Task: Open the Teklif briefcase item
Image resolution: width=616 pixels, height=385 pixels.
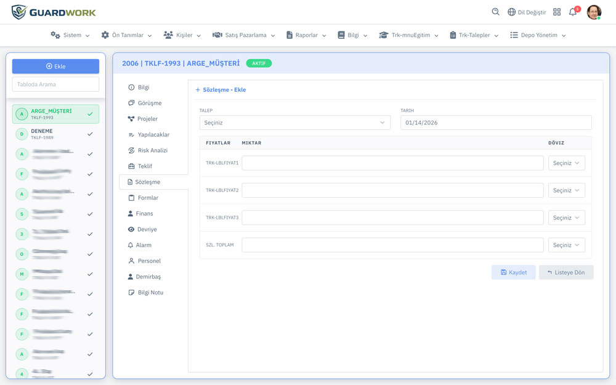Action: tap(131, 166)
